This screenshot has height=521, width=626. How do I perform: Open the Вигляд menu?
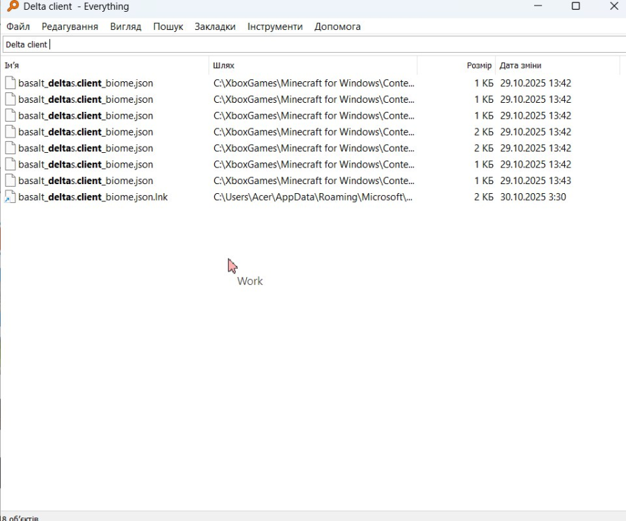[126, 26]
